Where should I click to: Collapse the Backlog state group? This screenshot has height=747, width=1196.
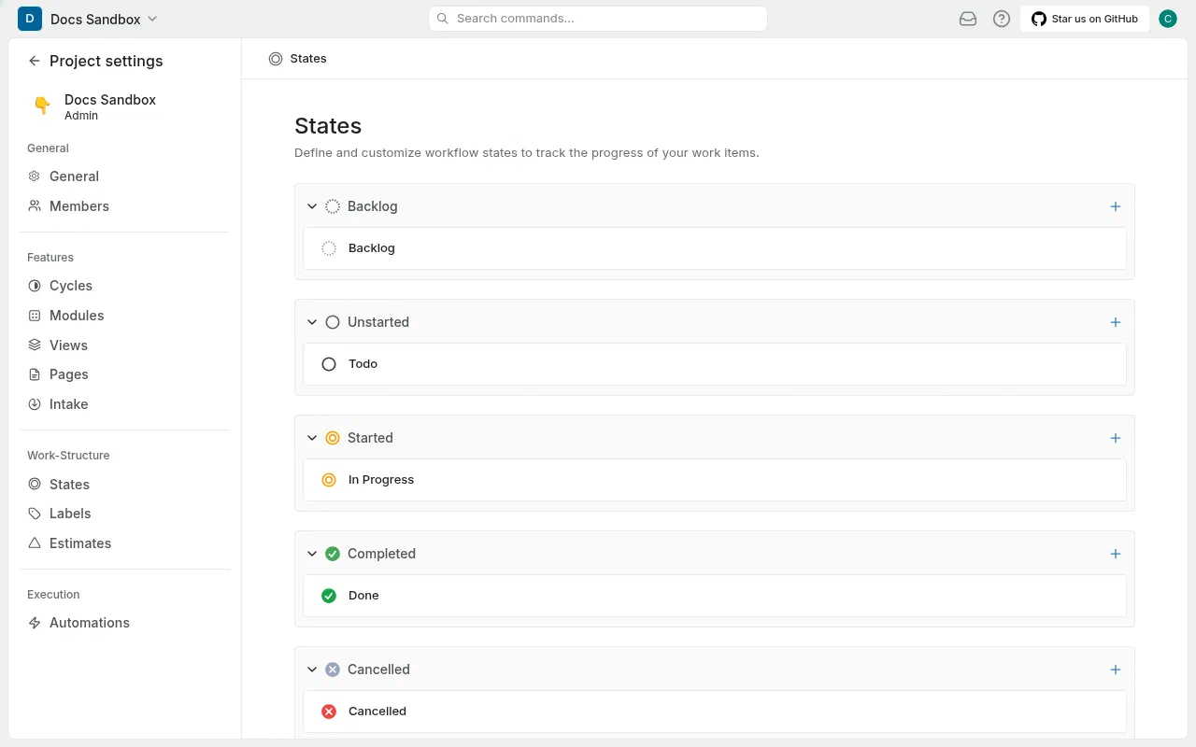tap(312, 206)
